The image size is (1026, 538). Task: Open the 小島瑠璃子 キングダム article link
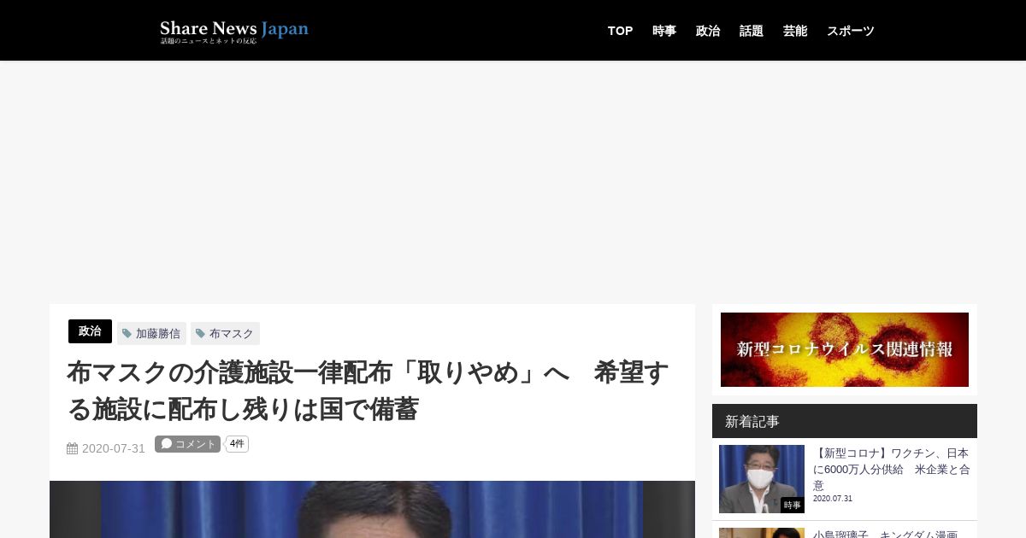pos(885,534)
